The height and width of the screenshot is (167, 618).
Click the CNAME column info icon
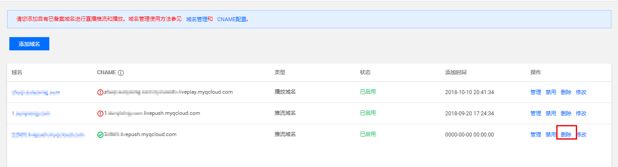[121, 72]
